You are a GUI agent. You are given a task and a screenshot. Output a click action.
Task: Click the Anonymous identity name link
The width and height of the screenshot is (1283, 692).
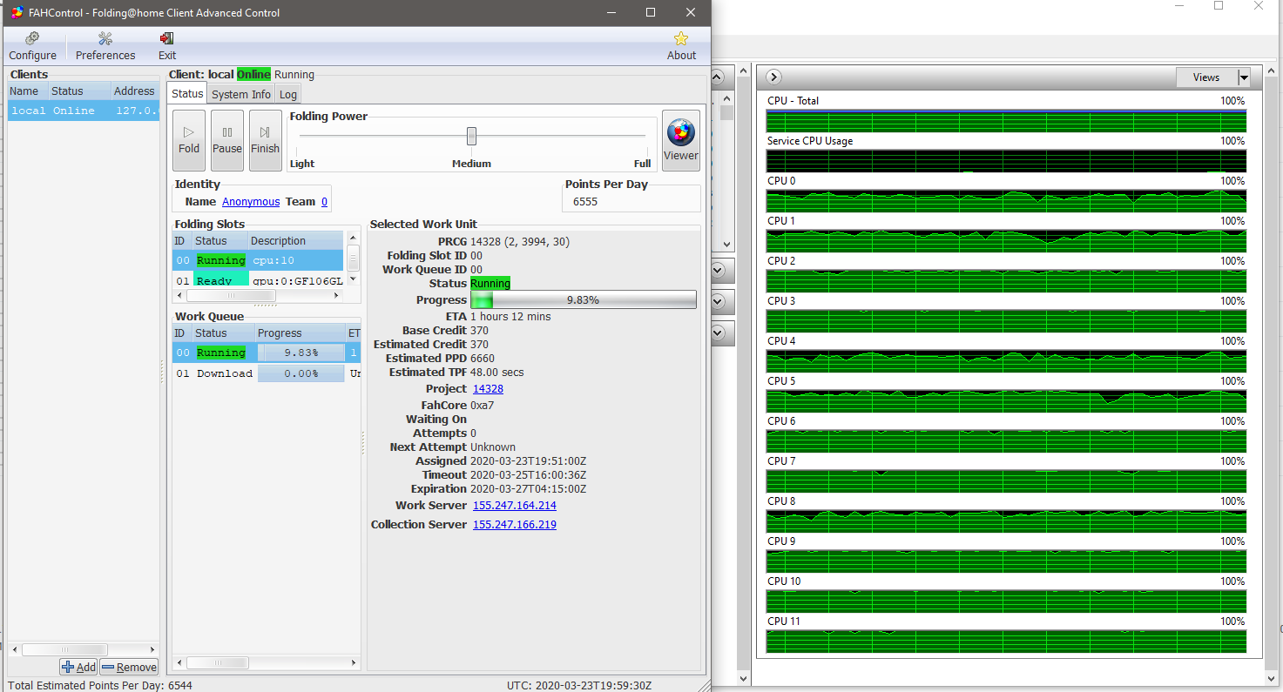251,201
